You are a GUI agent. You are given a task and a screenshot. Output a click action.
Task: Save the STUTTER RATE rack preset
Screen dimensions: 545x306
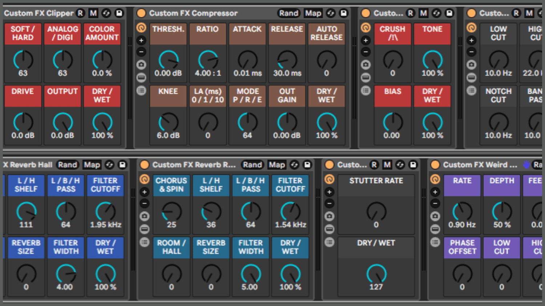(x=413, y=165)
